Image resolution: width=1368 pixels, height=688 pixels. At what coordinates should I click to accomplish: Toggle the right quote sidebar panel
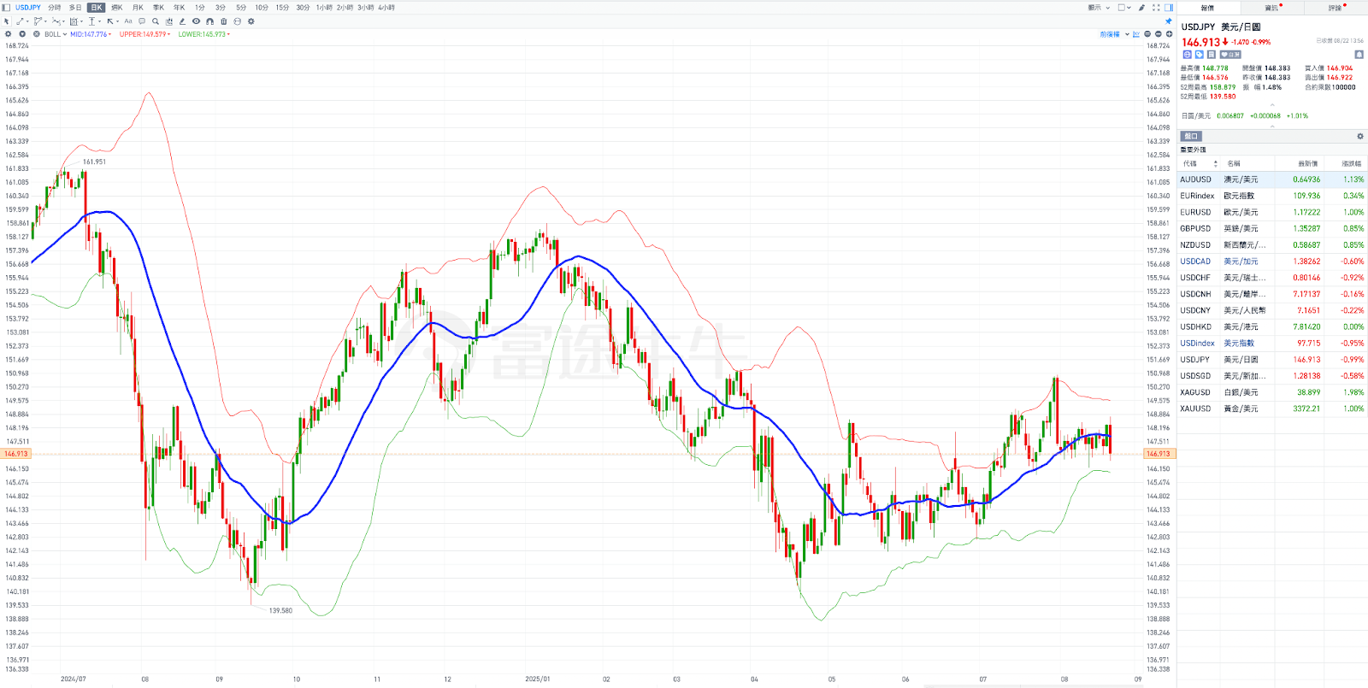(1169, 8)
